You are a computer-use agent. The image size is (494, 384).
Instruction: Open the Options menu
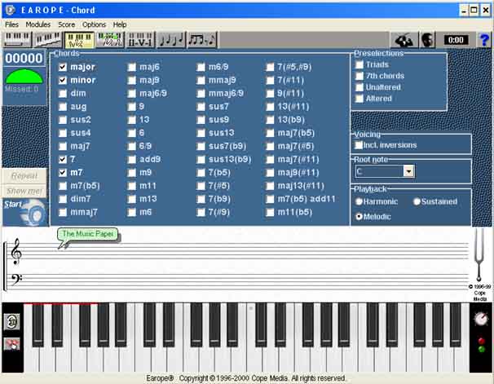(94, 24)
